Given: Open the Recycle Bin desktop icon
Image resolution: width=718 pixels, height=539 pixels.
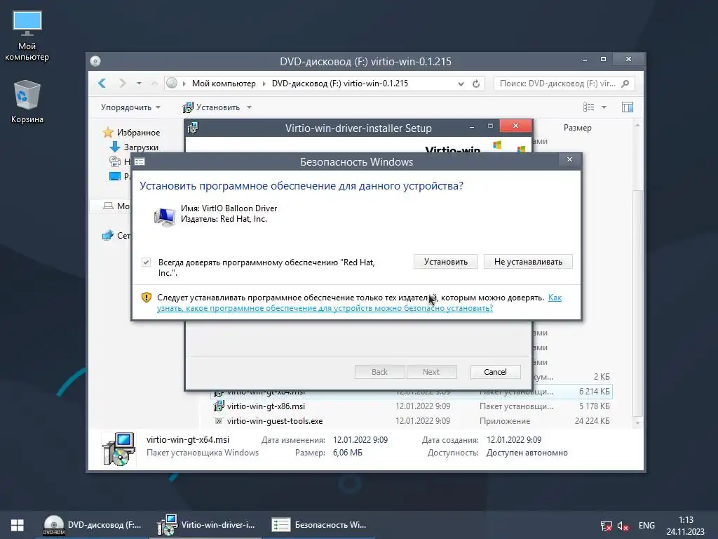Looking at the screenshot, I should click(x=27, y=101).
